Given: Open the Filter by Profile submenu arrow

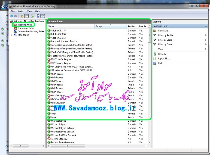Looking at the screenshot, I should coord(206,35).
